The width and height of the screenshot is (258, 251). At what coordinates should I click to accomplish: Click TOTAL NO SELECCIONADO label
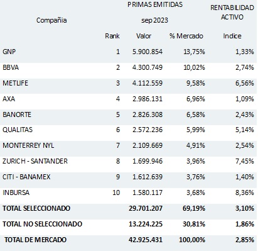[x=42, y=224]
